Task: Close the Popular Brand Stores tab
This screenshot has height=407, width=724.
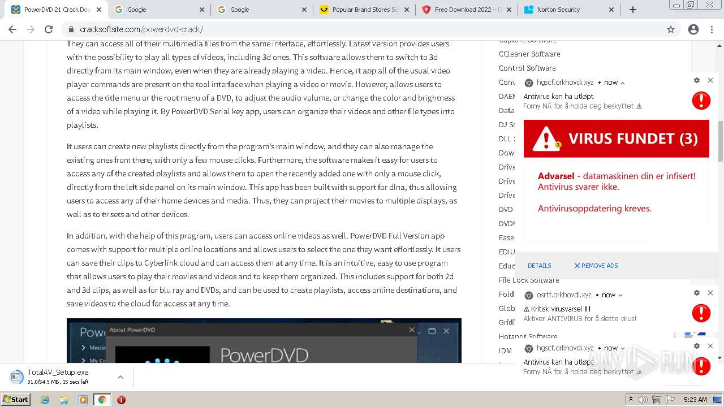Action: 408,10
